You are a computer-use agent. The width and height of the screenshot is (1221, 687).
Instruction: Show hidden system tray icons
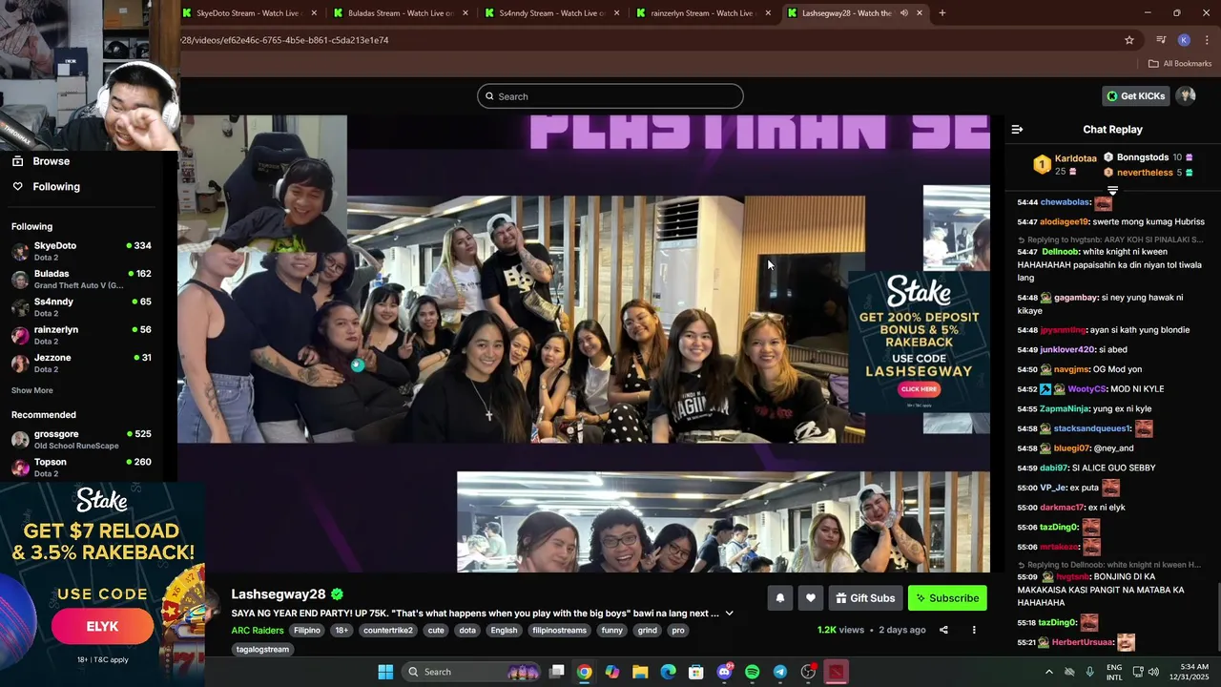click(1049, 672)
